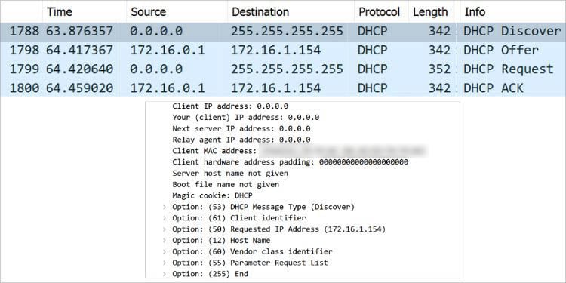Screen dimensions: 566x283
Task: Select the Relay agent IP address line
Action: coord(241,140)
